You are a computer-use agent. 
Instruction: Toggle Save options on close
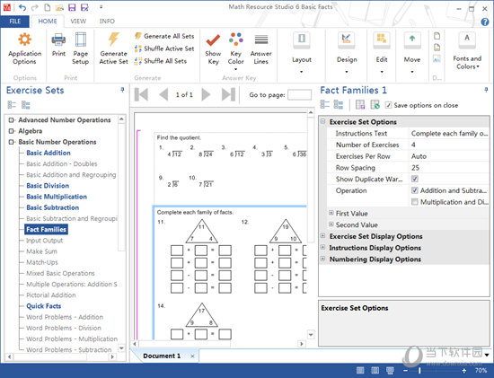click(x=388, y=105)
